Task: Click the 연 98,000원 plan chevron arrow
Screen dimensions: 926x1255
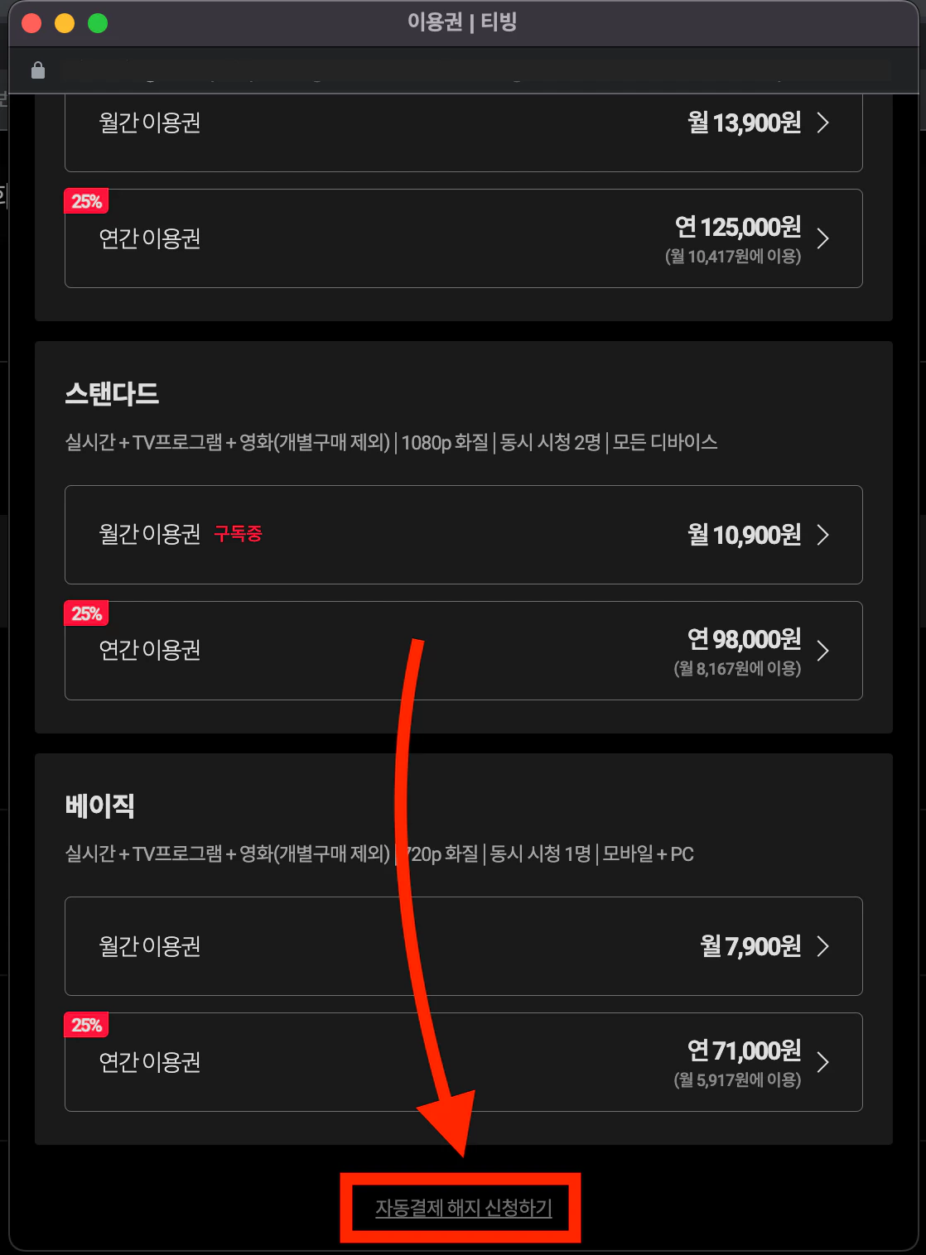Action: (x=822, y=651)
